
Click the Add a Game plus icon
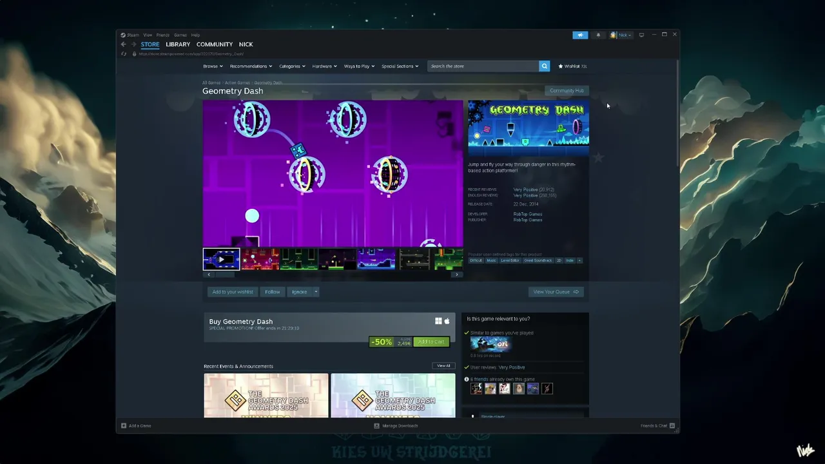pyautogui.click(x=124, y=425)
